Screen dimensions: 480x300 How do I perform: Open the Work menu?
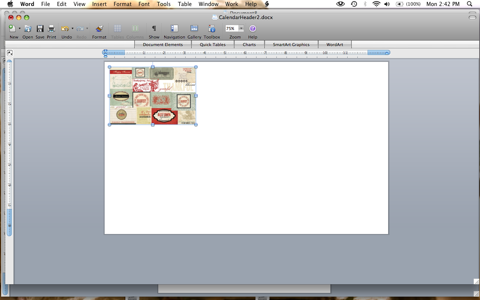coord(232,4)
